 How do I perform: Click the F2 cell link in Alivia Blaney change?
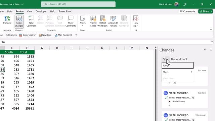click(193, 97)
